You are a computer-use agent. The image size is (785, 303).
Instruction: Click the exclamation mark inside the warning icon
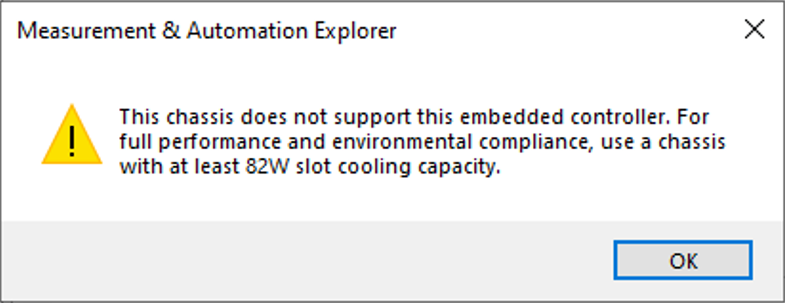click(71, 141)
